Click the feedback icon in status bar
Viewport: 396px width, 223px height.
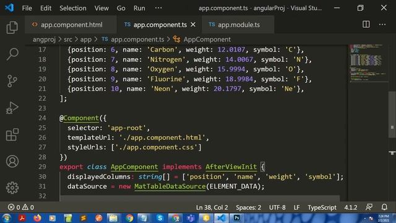pos(369,208)
